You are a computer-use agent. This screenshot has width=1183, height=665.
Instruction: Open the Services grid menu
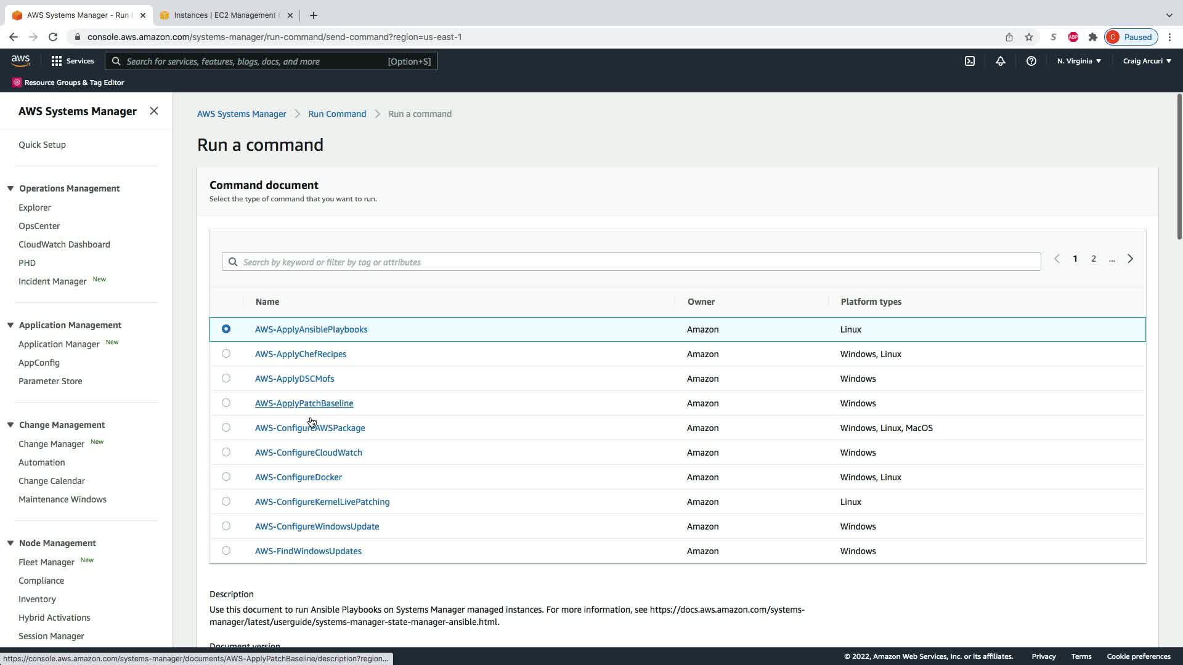[x=73, y=61]
